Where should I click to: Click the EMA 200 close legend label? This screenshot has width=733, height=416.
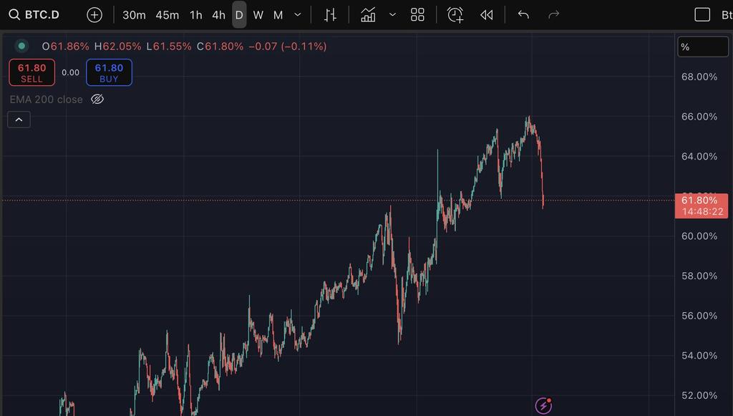[x=47, y=99]
